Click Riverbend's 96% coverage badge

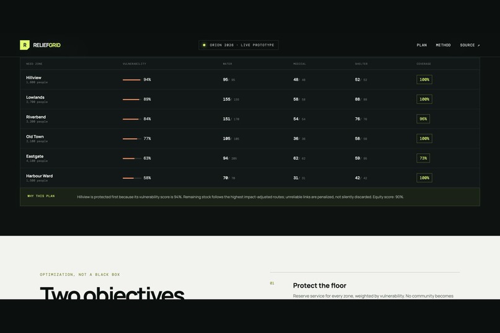(x=423, y=119)
